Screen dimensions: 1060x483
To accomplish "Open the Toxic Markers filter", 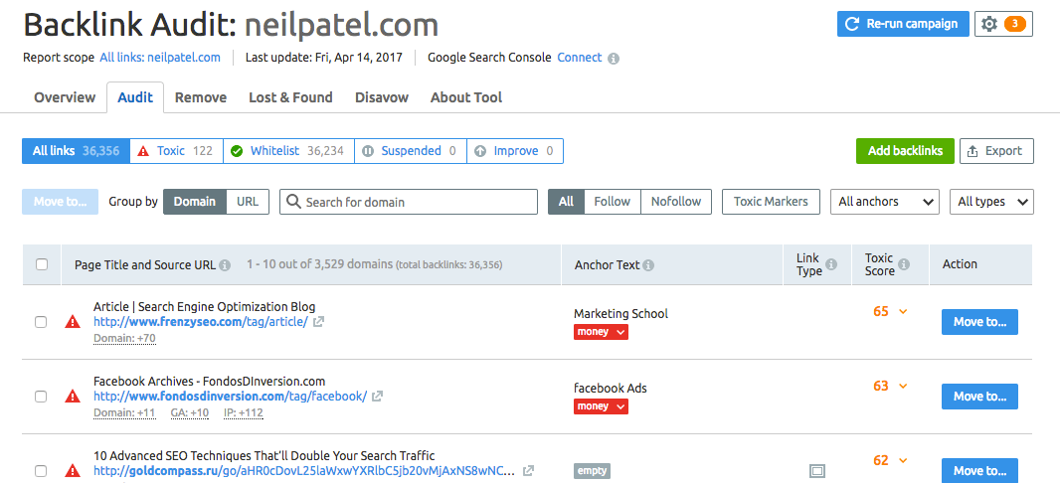I will click(x=771, y=202).
